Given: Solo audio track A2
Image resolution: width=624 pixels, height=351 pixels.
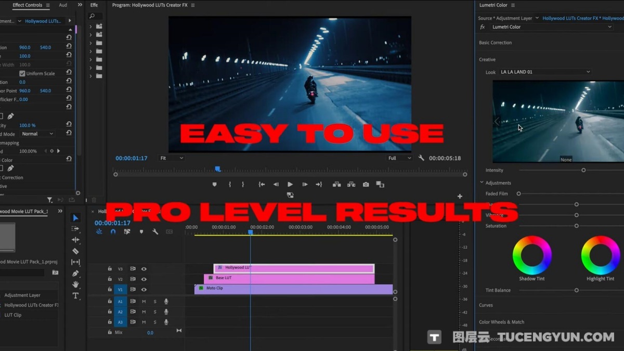Looking at the screenshot, I should click(x=155, y=312).
